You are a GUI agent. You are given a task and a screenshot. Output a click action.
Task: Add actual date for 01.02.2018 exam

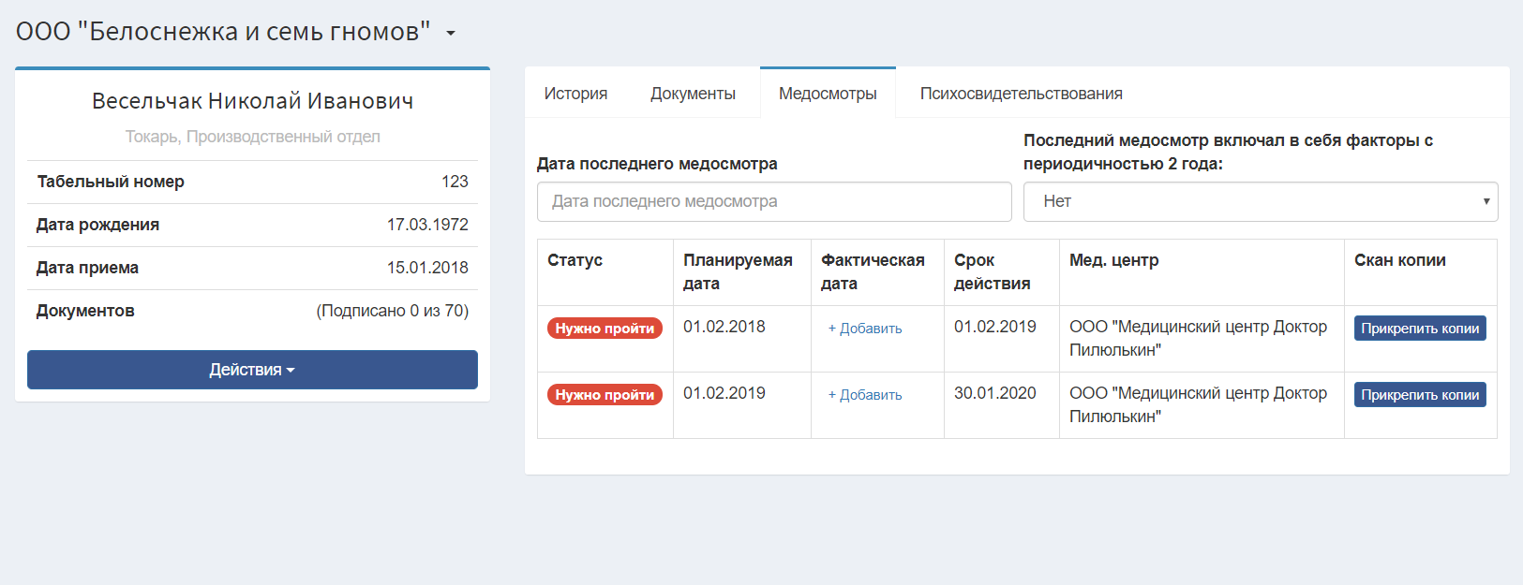point(865,329)
